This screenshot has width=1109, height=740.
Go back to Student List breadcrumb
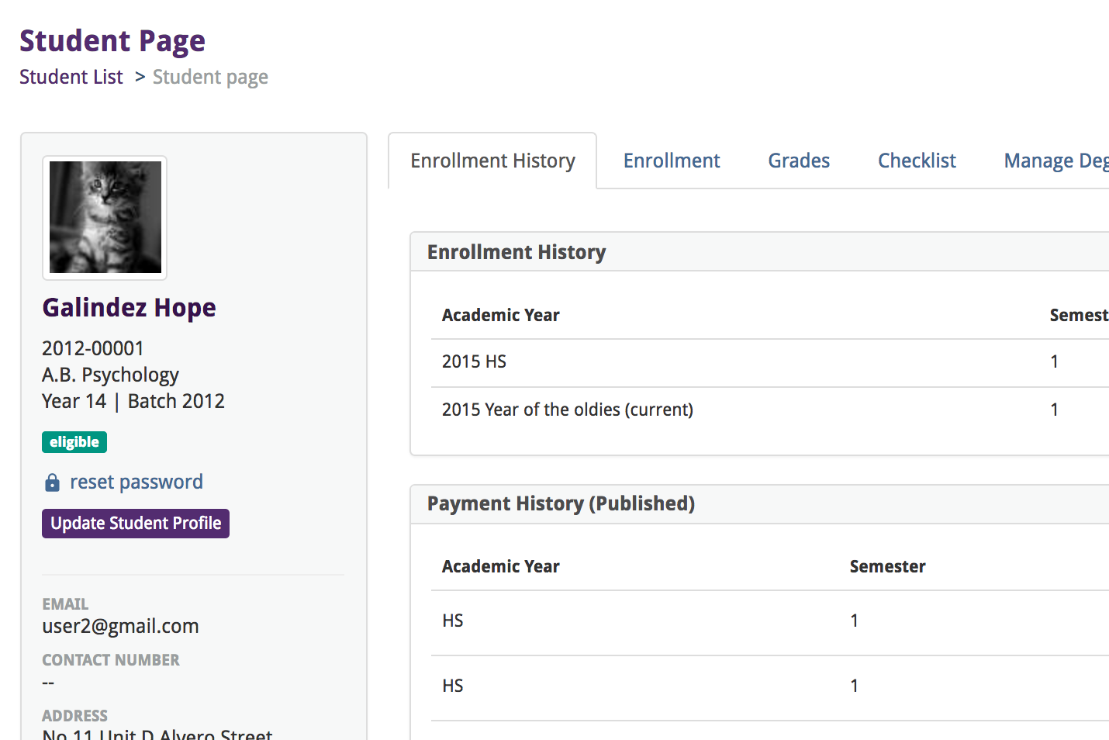[71, 77]
